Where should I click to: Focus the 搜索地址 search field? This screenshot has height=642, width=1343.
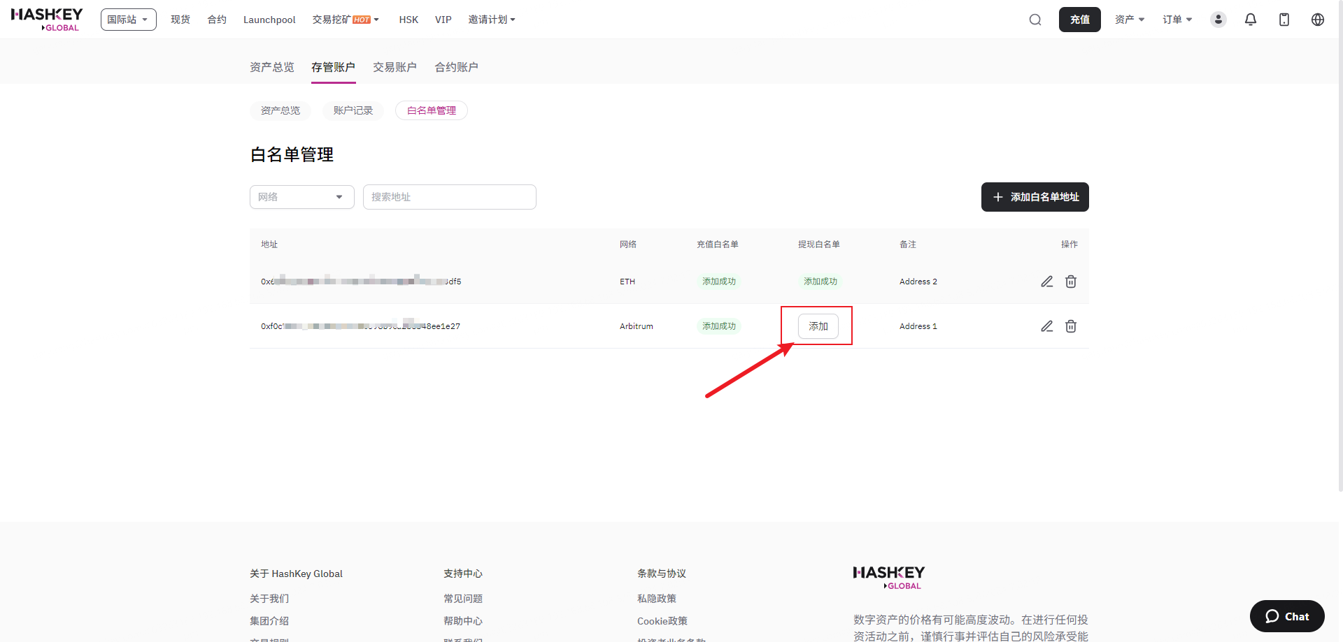tap(450, 197)
